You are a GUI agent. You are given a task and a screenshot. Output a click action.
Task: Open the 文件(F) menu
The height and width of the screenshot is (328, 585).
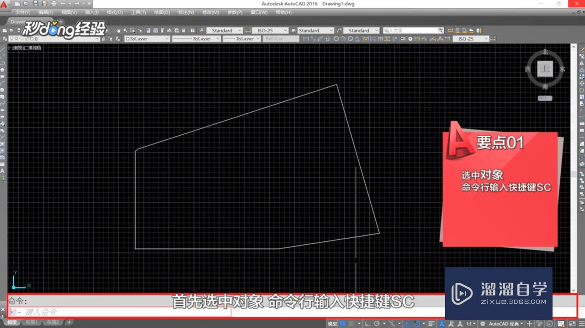[x=23, y=12]
